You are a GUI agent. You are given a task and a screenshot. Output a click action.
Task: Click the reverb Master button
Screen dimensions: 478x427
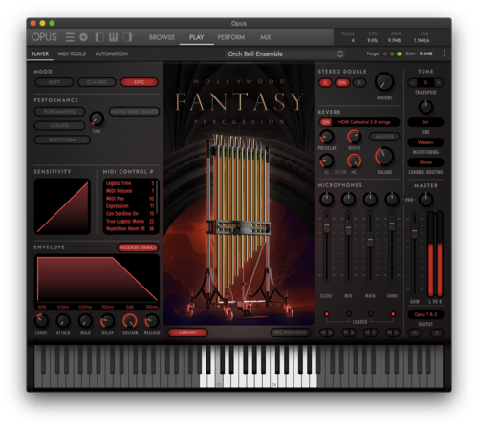click(384, 137)
